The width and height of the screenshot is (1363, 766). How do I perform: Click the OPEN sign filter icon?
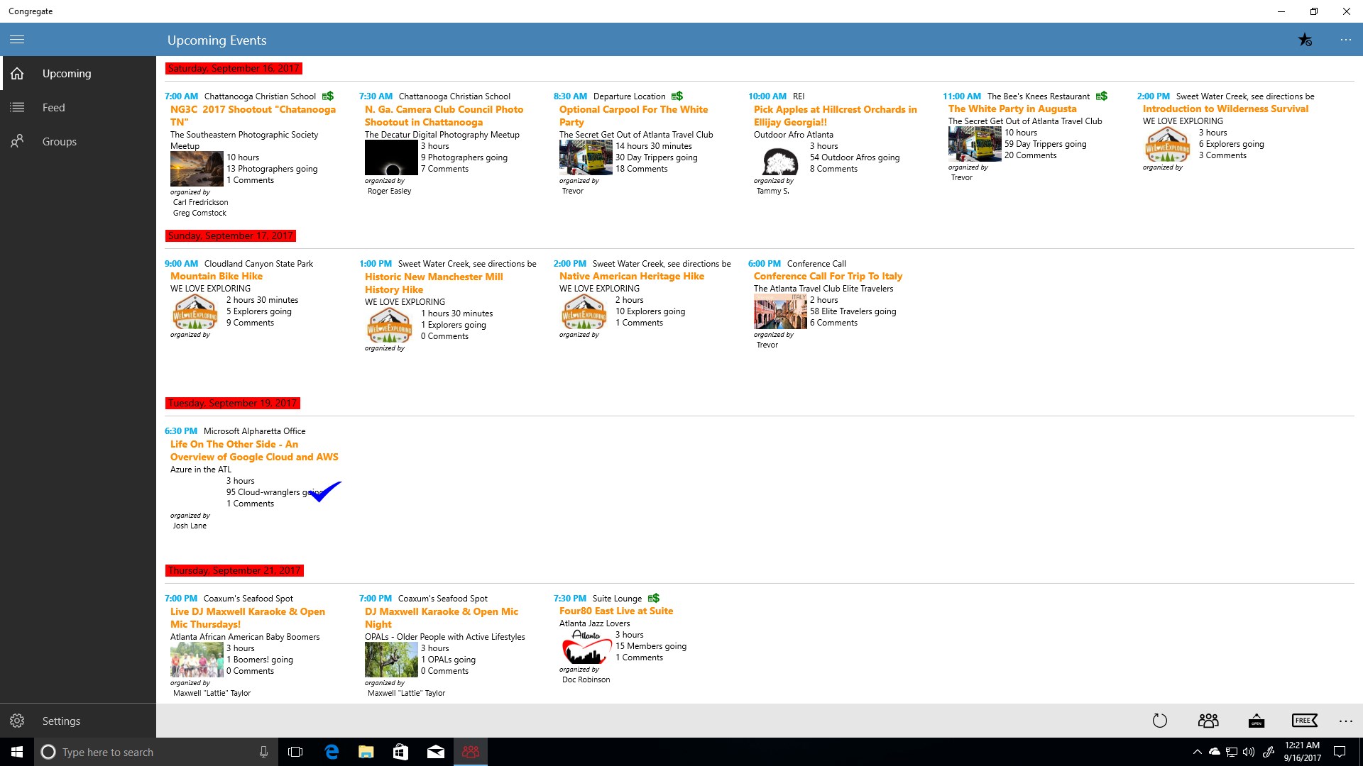tap(1256, 721)
